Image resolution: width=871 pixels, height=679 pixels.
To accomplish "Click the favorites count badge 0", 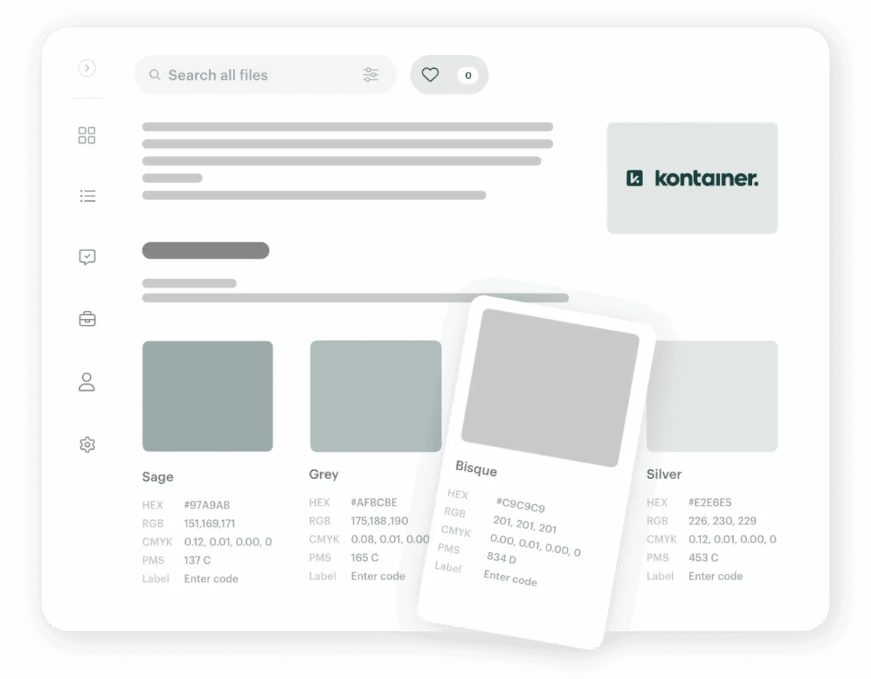I will coord(467,75).
